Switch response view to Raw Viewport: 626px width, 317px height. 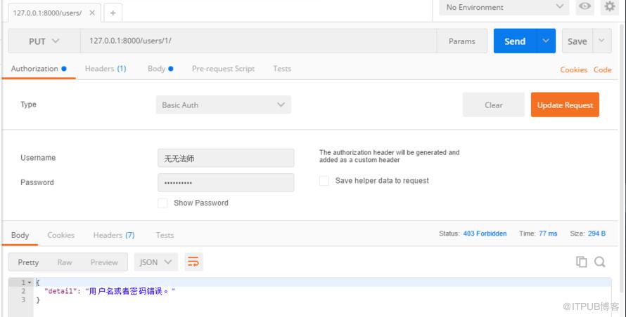[64, 262]
